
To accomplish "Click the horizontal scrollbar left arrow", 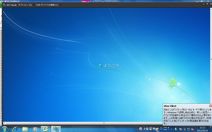I will coord(4,123).
